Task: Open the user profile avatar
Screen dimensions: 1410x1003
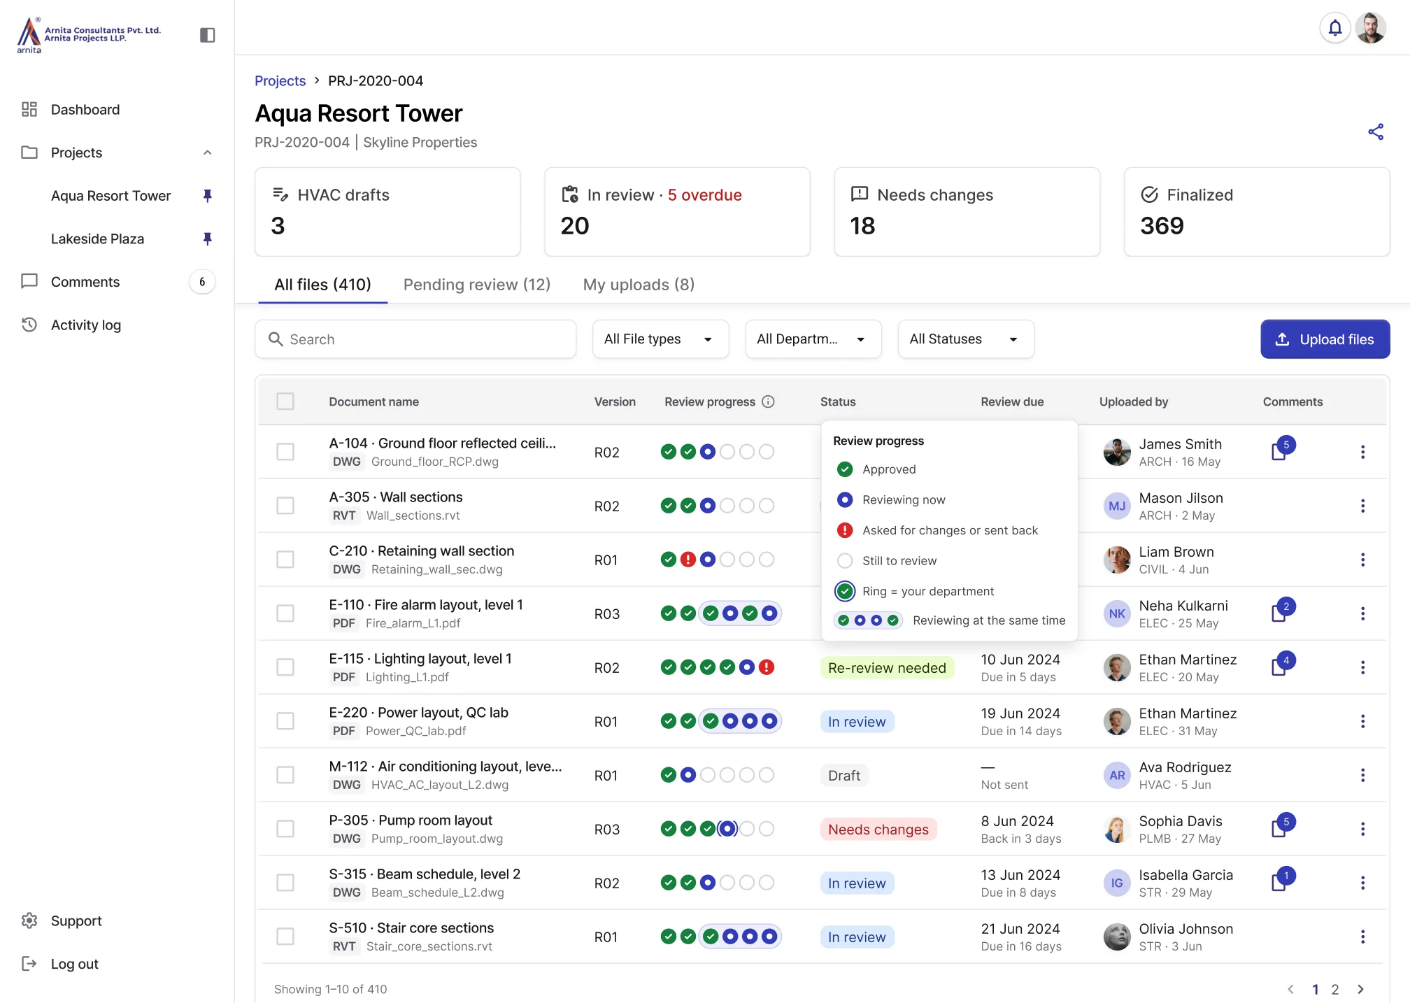Action: pyautogui.click(x=1371, y=28)
